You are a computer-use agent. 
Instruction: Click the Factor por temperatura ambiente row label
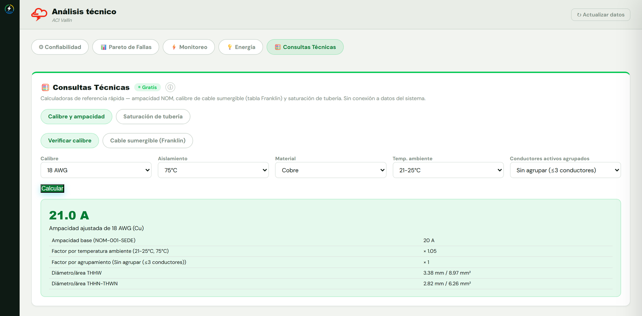110,251
